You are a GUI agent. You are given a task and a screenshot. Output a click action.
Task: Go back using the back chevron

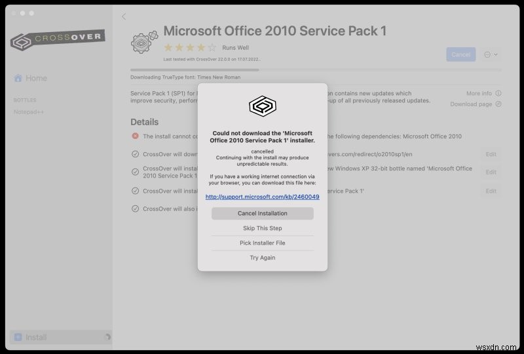[124, 16]
